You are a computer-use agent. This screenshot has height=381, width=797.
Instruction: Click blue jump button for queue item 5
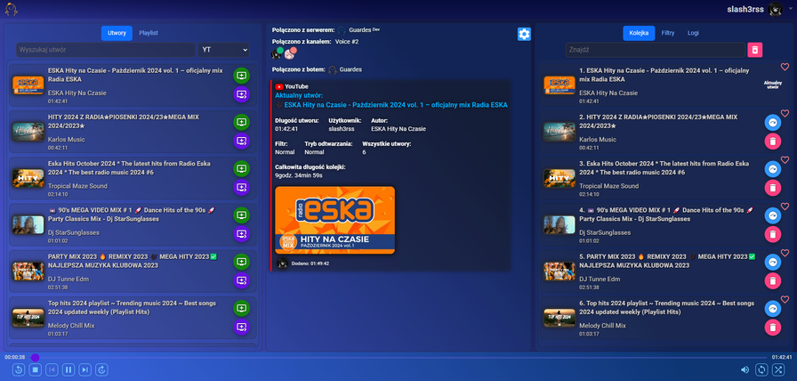pos(773,262)
